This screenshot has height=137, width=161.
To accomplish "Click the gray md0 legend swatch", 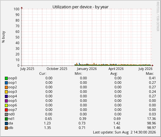I will pyautogui.click(x=6, y=114).
